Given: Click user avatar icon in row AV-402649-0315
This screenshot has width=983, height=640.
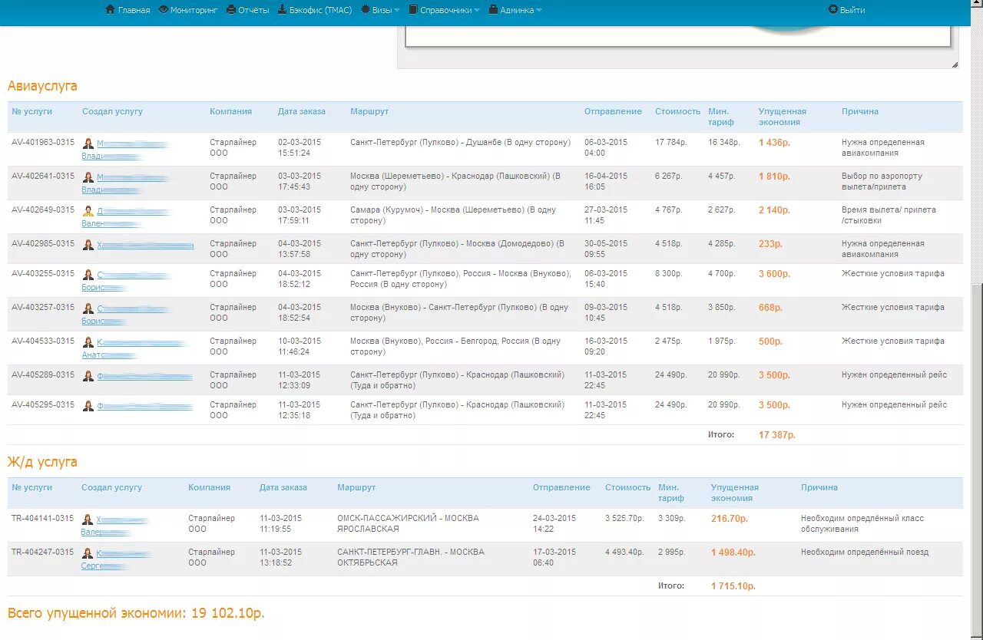Looking at the screenshot, I should click(88, 211).
